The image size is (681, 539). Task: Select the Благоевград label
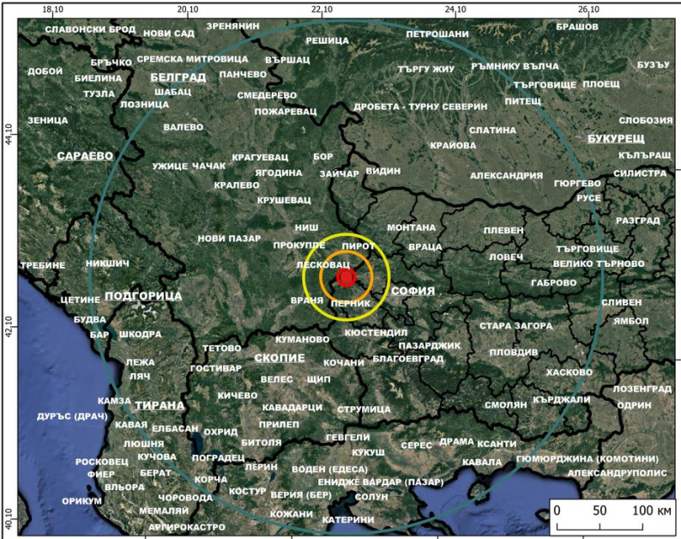(407, 359)
